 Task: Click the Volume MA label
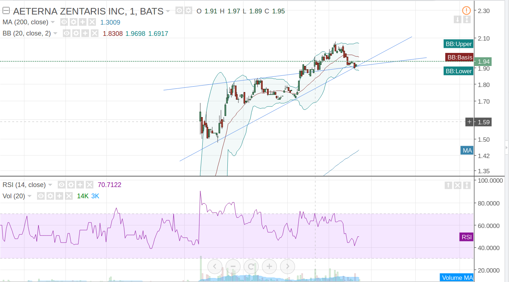click(x=457, y=278)
